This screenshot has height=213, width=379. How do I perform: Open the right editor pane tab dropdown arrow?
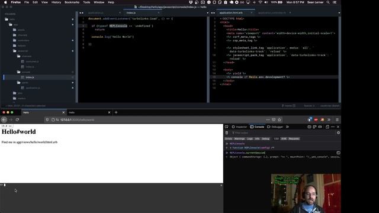[x=339, y=13]
